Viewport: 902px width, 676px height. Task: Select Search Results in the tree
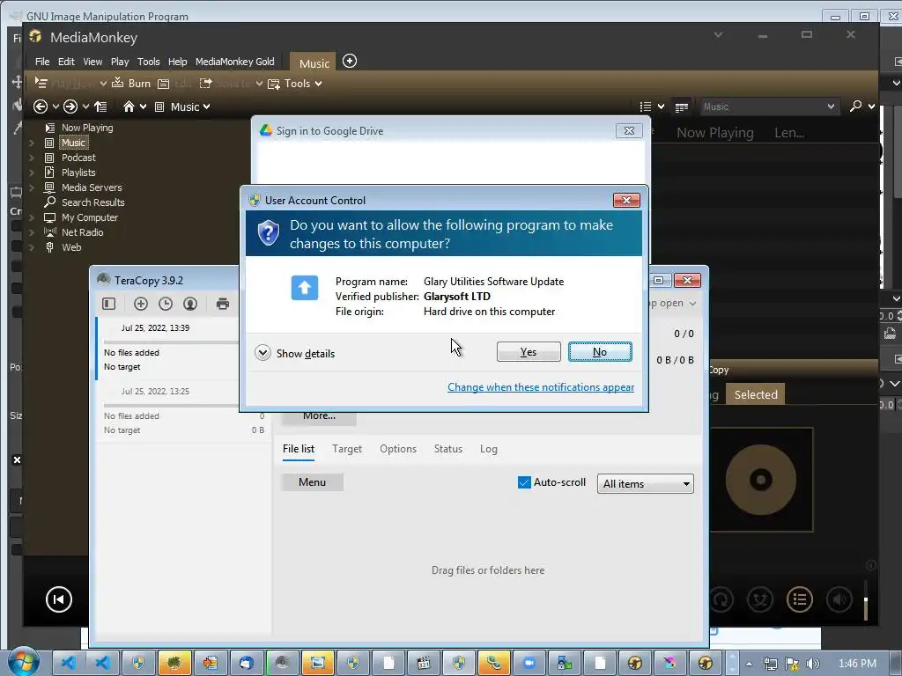(x=92, y=202)
